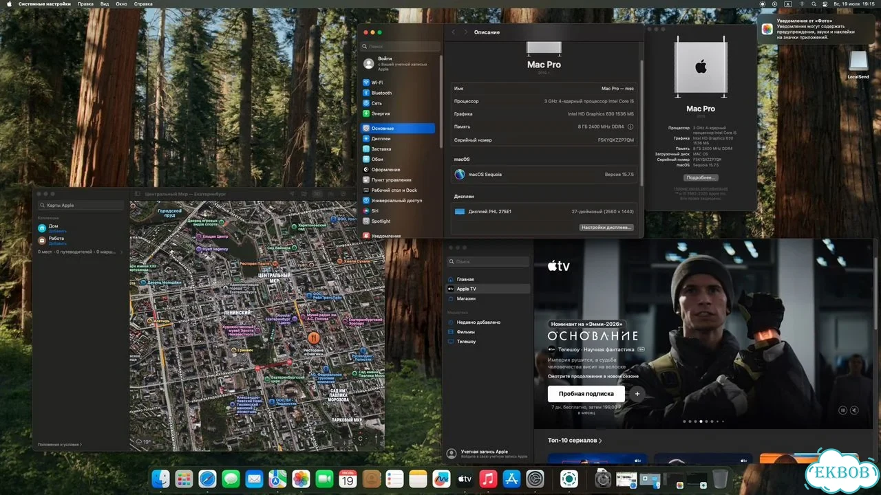
Task: Open Рабочий стол и Dock settings
Action: (398, 190)
